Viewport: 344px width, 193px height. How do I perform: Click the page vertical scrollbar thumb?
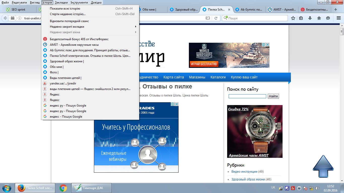(342, 32)
